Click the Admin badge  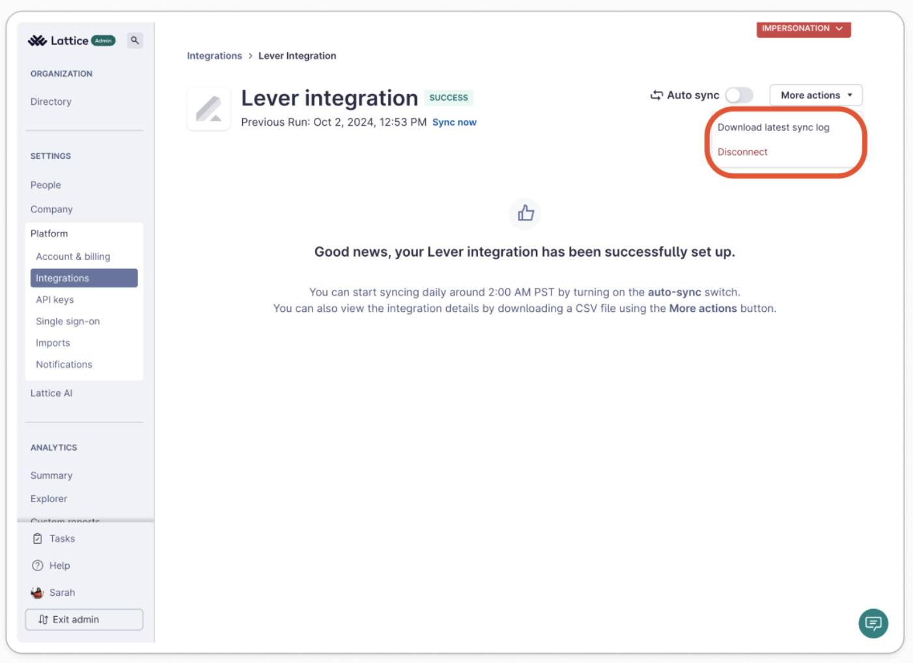click(104, 40)
